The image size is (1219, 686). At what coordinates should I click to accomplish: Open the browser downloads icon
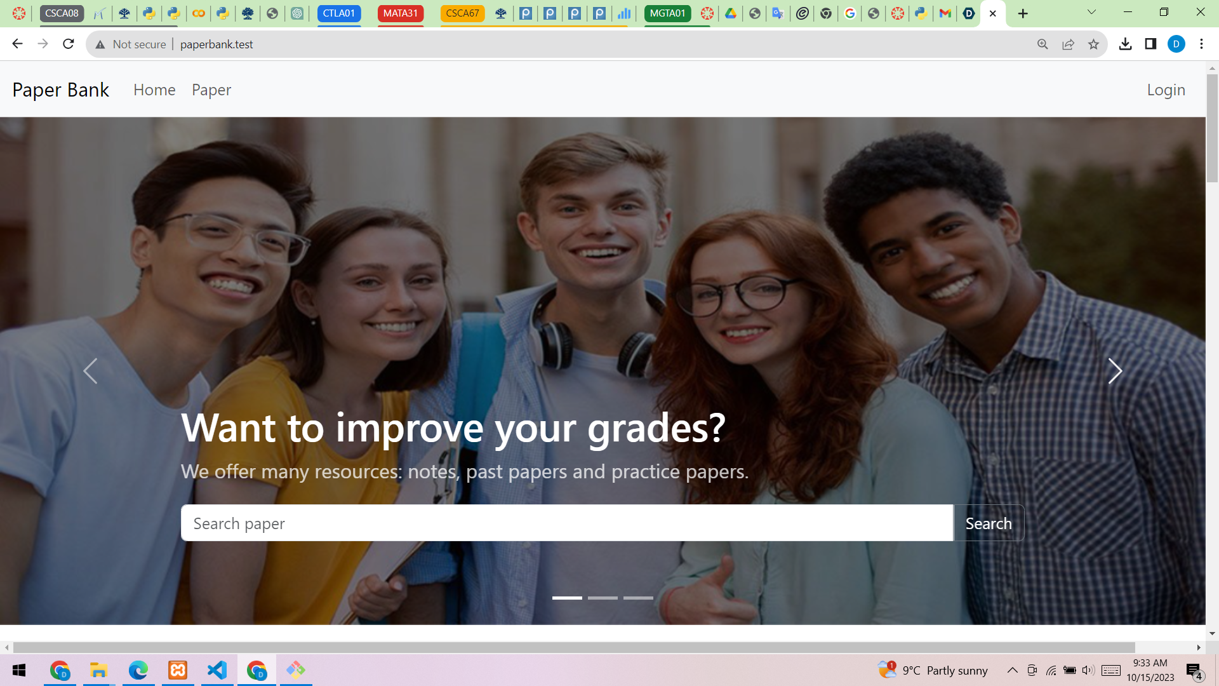click(1125, 44)
